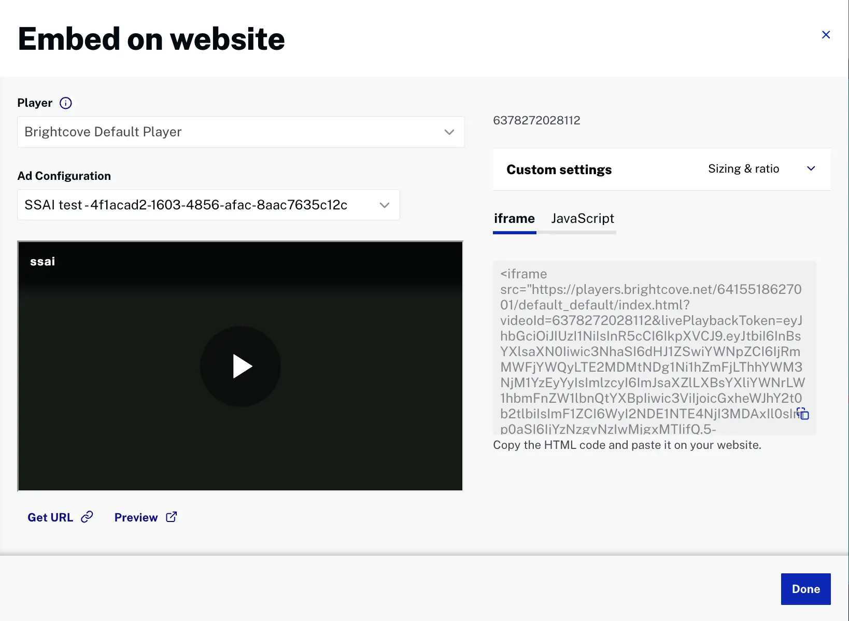This screenshot has height=621, width=849.
Task: Click the chevron on the Player selector
Action: (449, 132)
